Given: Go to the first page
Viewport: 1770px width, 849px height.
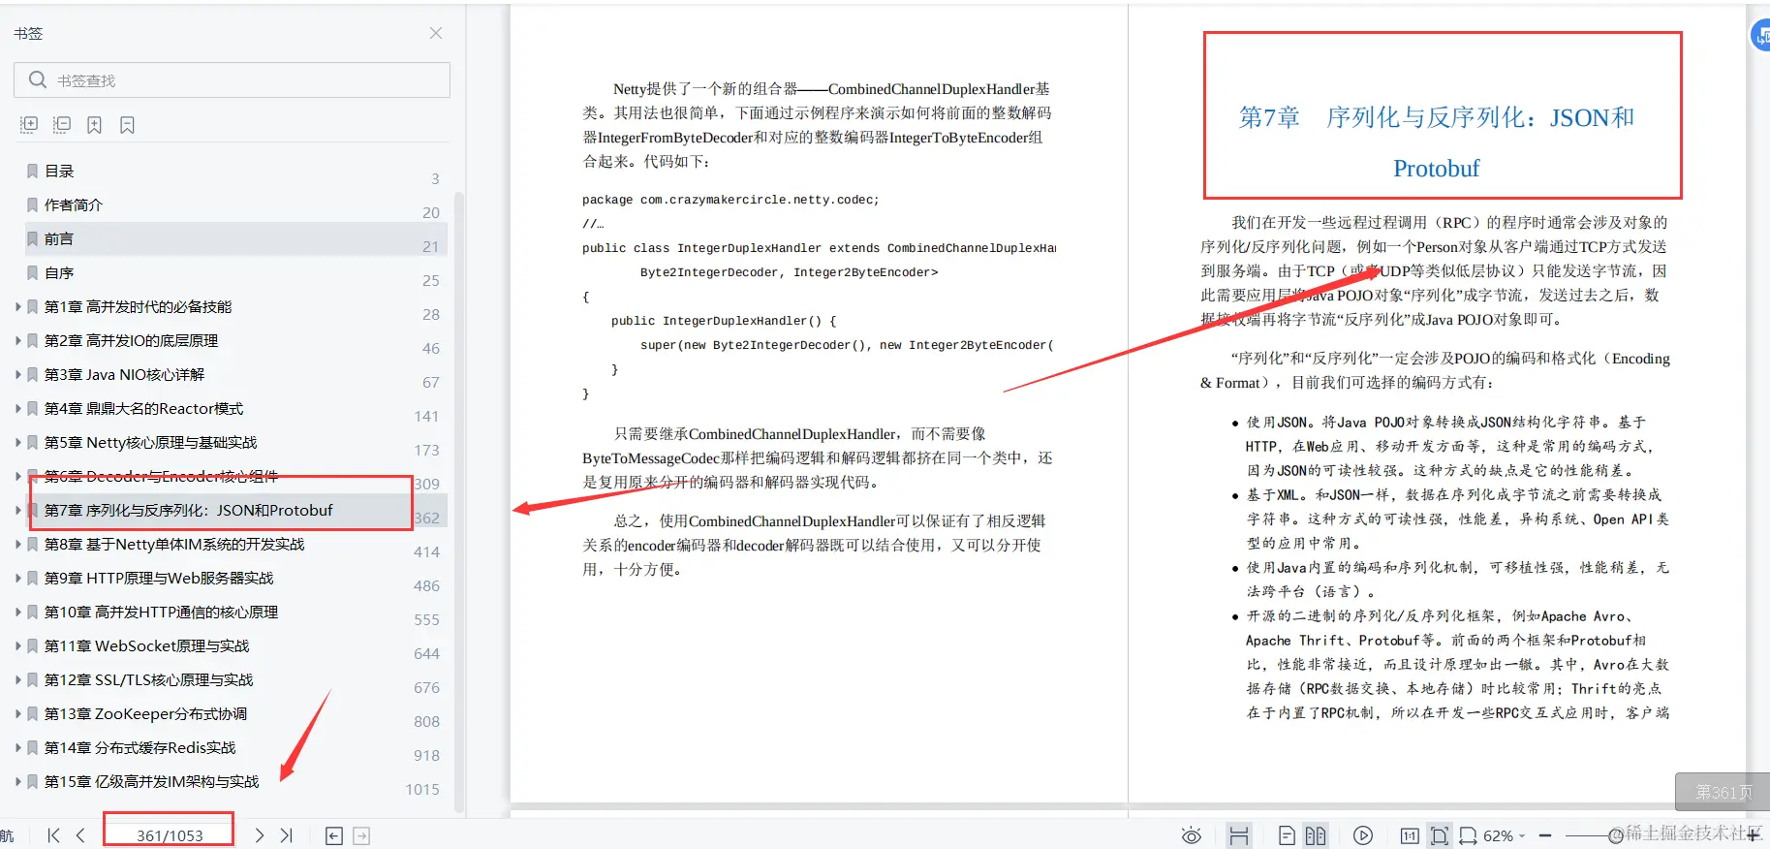Looking at the screenshot, I should 54,835.
